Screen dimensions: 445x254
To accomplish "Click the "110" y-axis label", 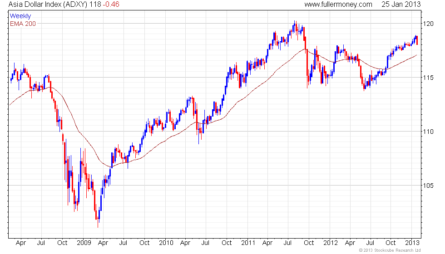I will 428,132.
